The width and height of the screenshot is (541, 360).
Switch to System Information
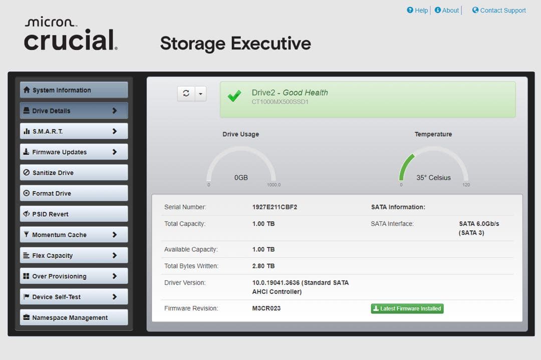point(73,90)
